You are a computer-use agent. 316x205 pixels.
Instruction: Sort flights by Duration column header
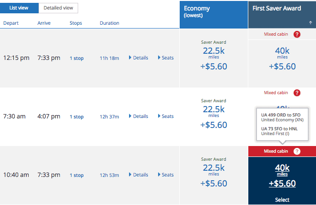click(110, 23)
